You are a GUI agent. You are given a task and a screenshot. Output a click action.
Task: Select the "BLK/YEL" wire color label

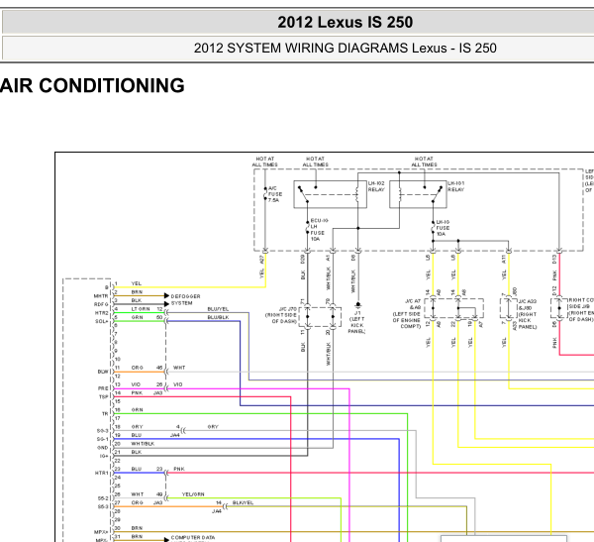(243, 502)
